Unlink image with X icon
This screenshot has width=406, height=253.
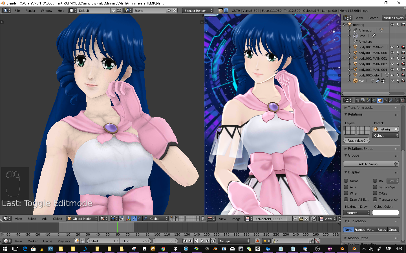tap(306, 219)
